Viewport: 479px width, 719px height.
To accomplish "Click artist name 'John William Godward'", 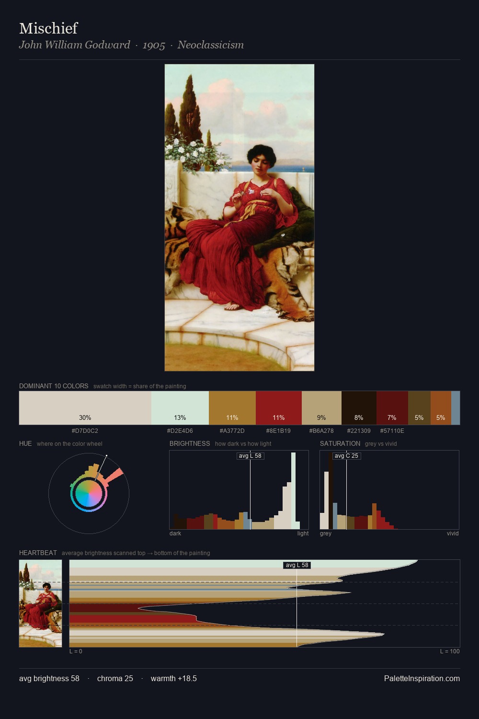I will pyautogui.click(x=75, y=45).
